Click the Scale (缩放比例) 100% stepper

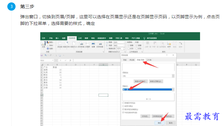[124, 49]
